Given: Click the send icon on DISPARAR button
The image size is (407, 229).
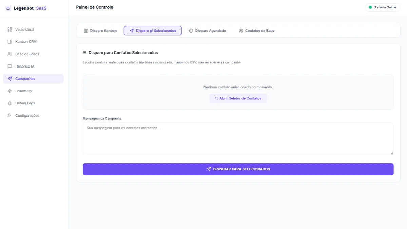Looking at the screenshot, I should (209, 169).
